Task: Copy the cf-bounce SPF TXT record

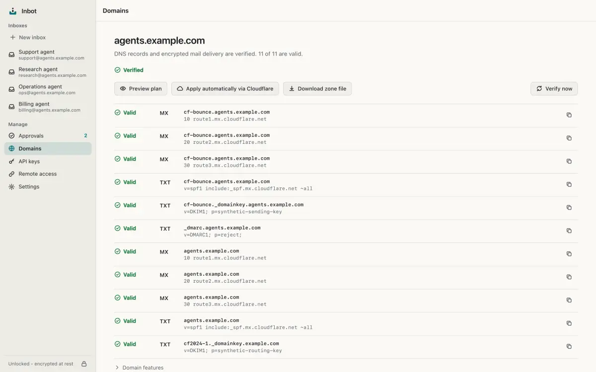Action: (569, 185)
